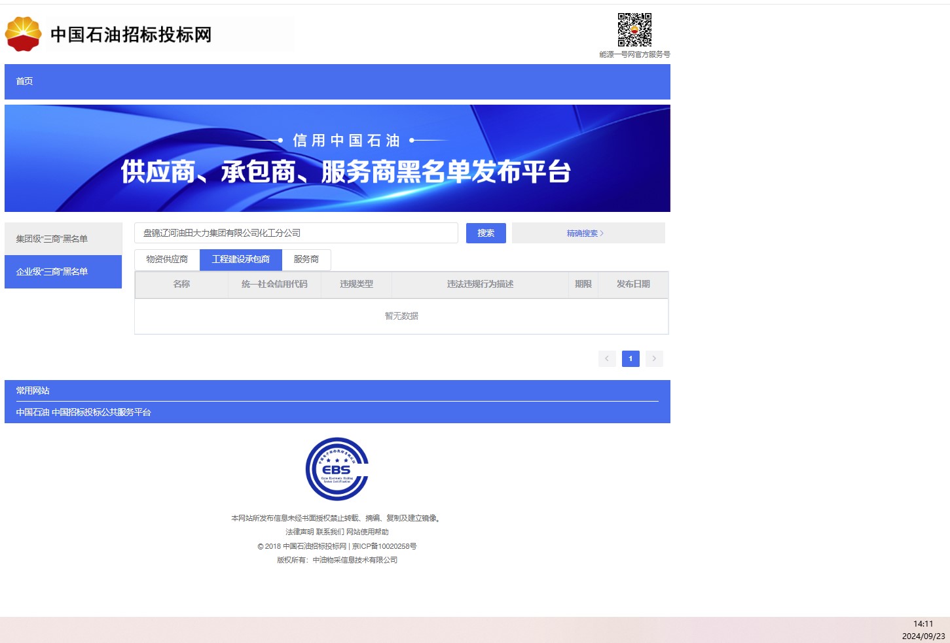Click the China Petroleum sun logo
The width and height of the screenshot is (950, 643).
(23, 34)
